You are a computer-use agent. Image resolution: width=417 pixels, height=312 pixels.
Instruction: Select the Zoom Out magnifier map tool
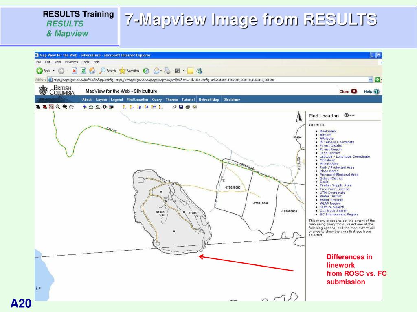coord(58,107)
